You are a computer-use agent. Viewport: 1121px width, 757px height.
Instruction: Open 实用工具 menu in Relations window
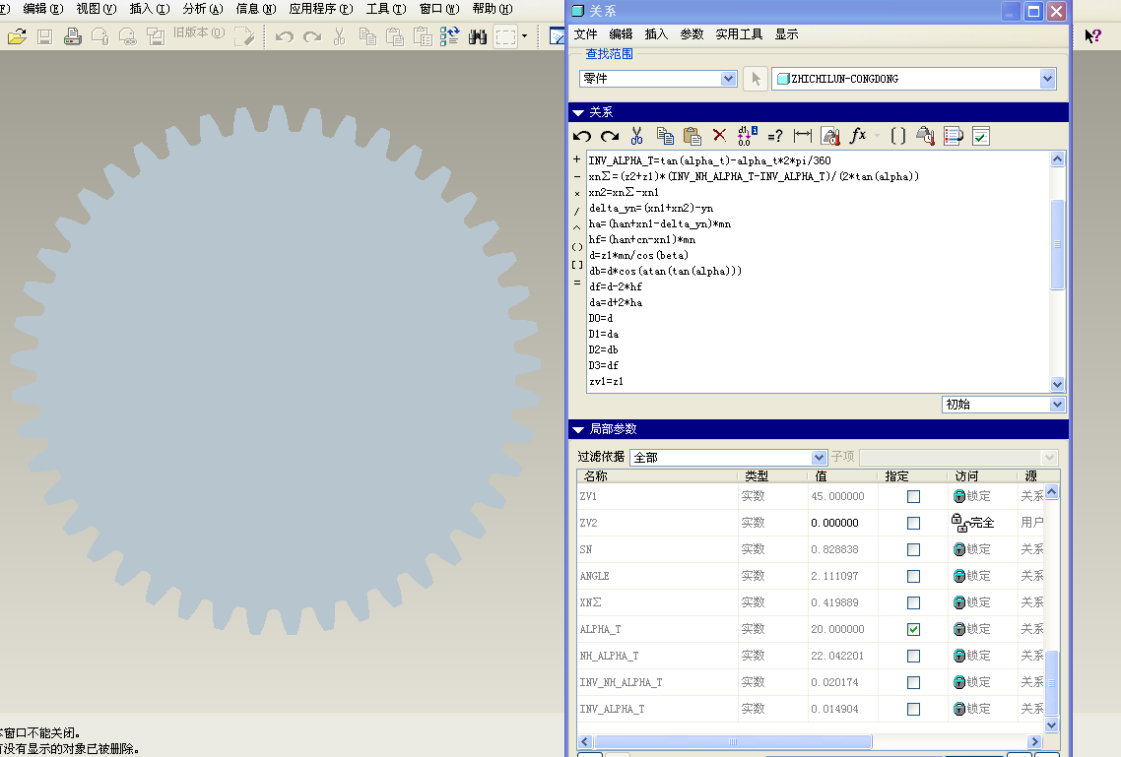[x=739, y=34]
